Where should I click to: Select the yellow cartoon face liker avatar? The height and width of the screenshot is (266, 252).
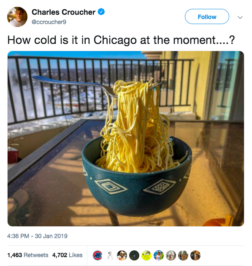[x=146, y=255]
